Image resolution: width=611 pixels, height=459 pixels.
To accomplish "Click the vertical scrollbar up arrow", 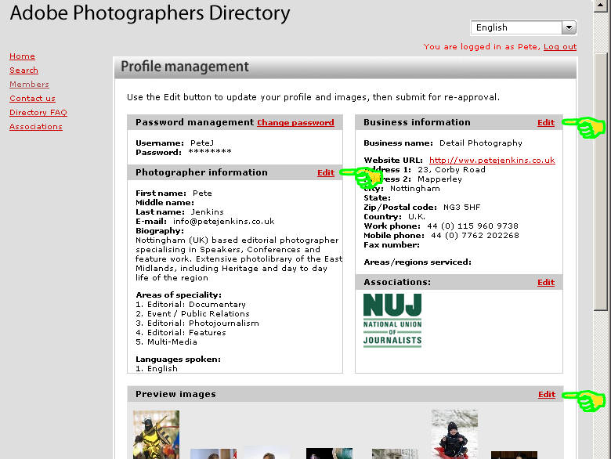I will point(601,5).
